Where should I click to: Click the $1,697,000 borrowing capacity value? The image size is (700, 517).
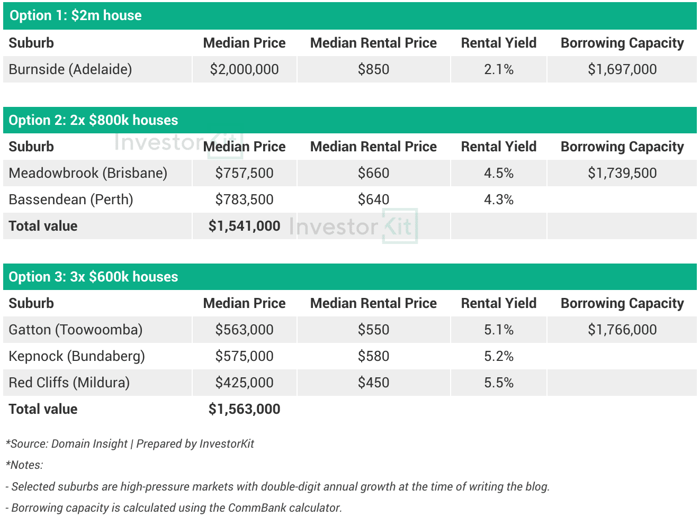(x=622, y=69)
